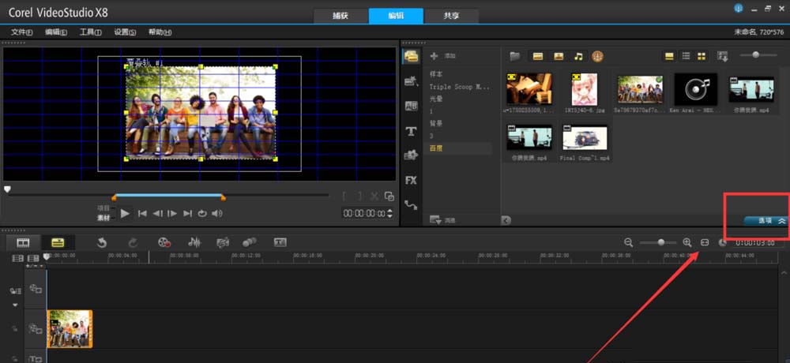
Task: Switch library to list view
Action: click(686, 56)
